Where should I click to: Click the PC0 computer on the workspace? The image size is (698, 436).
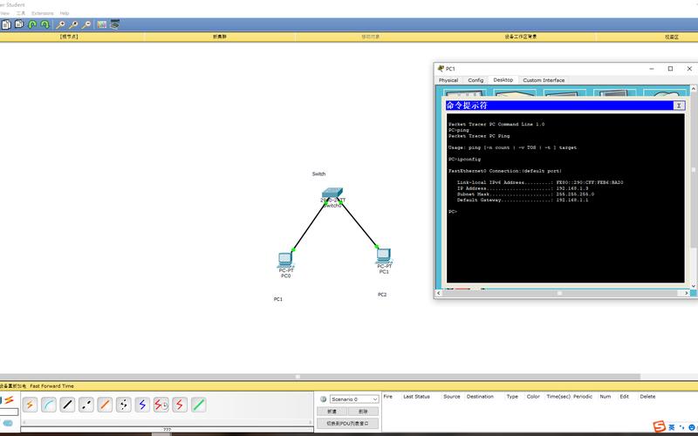[x=285, y=260]
